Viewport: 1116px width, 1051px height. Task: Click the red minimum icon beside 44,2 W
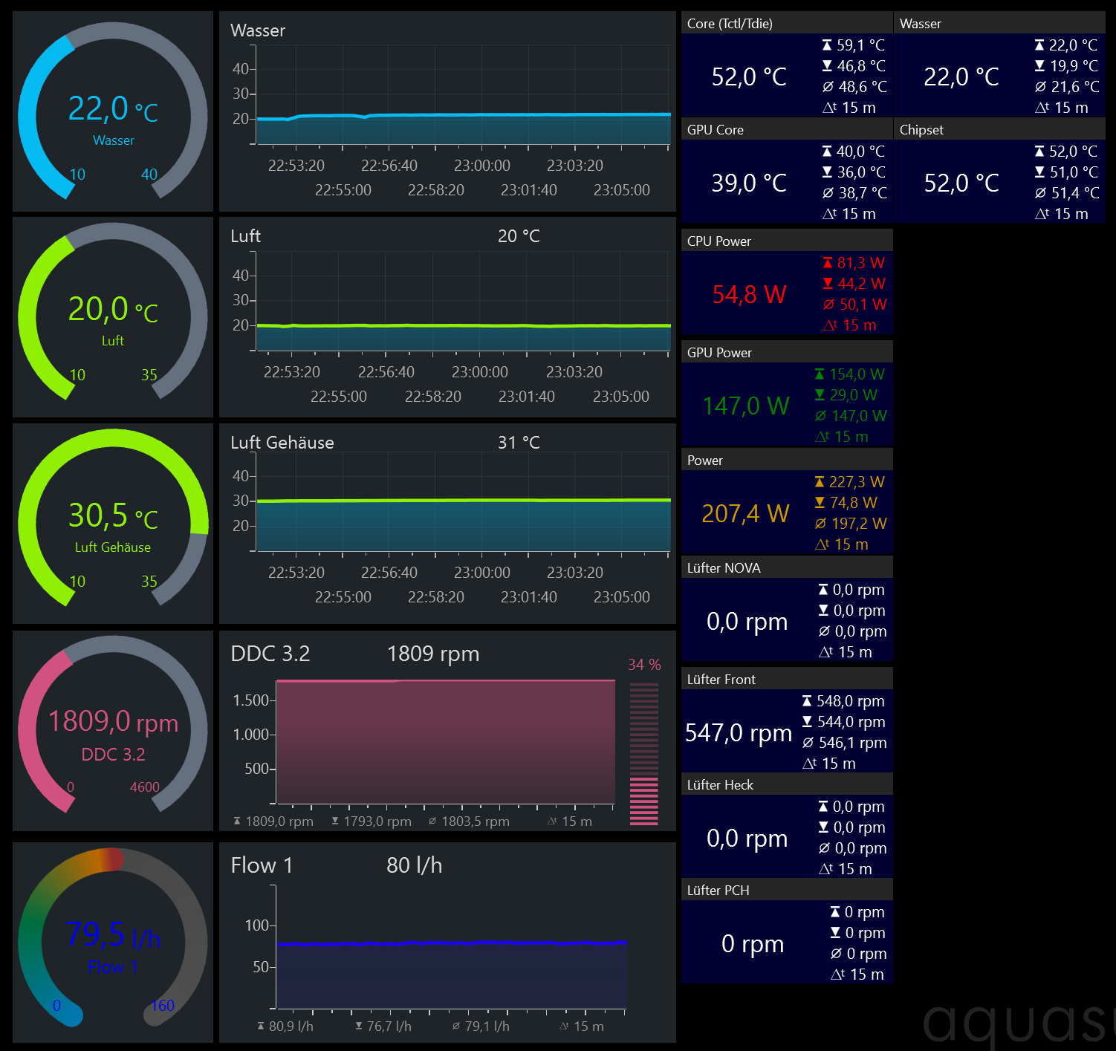coord(828,284)
